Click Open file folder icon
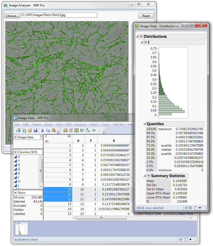213x246 pixels. 30,130
